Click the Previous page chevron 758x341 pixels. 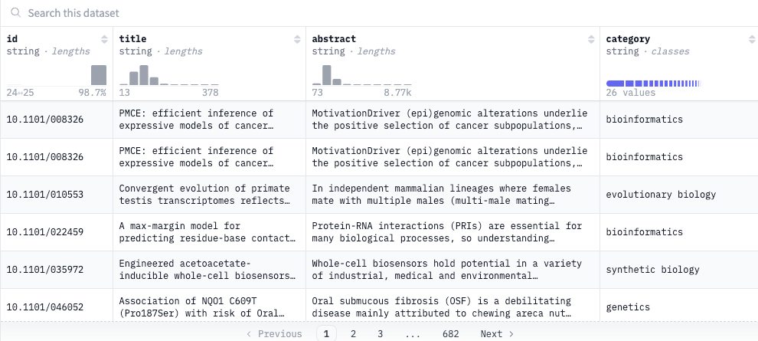tap(249, 334)
